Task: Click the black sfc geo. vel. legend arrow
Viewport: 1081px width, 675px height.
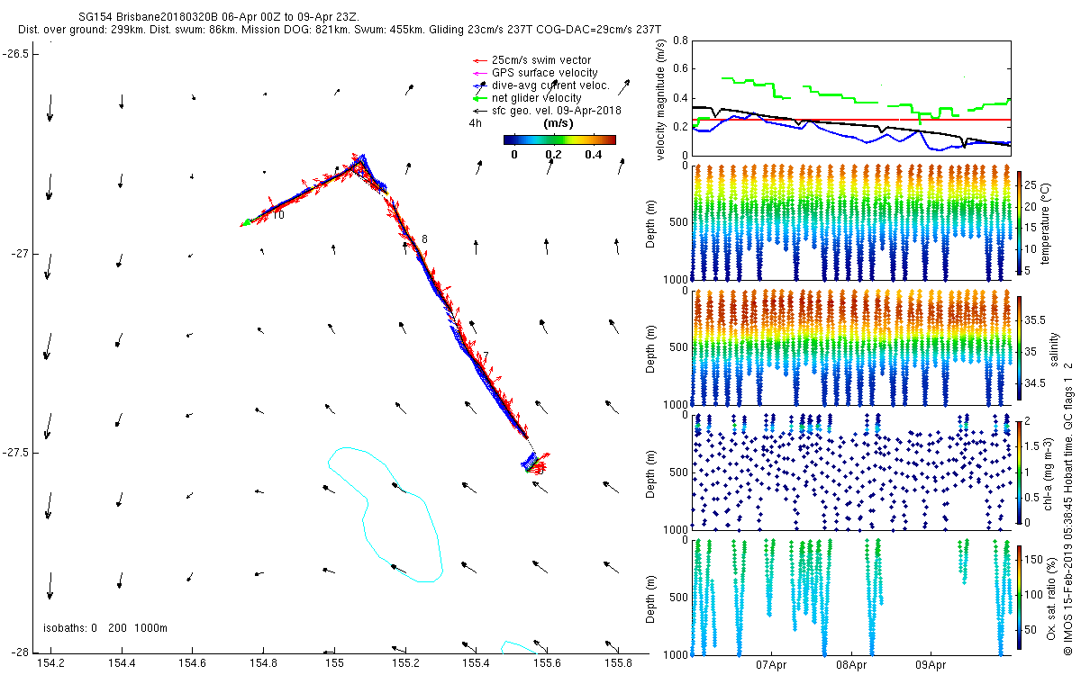Action: (x=477, y=111)
